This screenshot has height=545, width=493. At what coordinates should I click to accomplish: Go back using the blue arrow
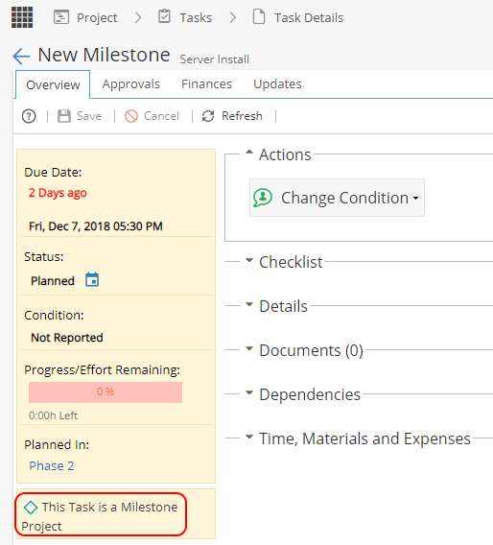click(21, 56)
